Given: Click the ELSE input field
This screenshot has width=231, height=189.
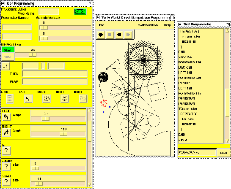Looking at the screenshot, I should (55, 81).
